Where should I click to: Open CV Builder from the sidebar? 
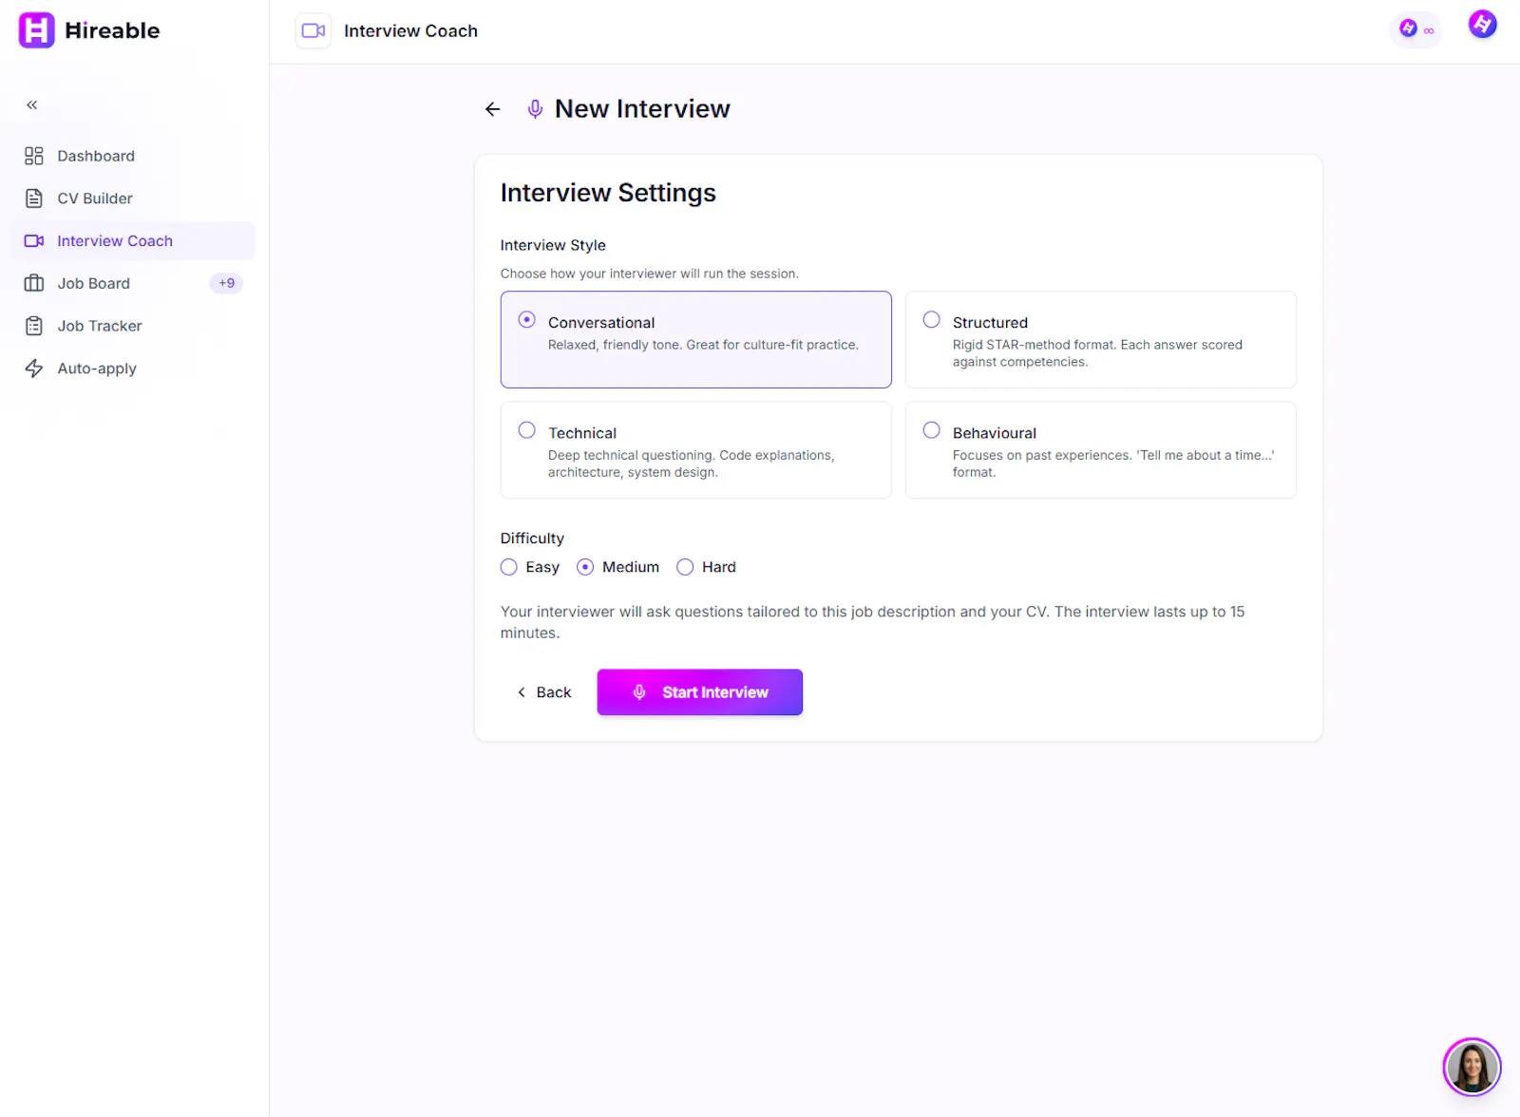(x=134, y=199)
